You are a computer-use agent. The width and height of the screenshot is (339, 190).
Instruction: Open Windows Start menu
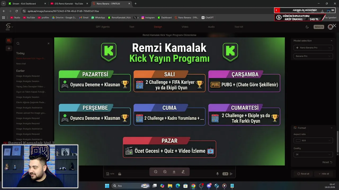click(x=107, y=186)
